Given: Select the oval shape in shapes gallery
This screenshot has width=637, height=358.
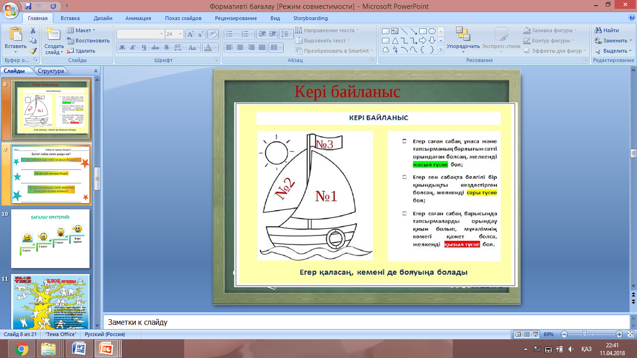Looking at the screenshot, I should [x=432, y=31].
